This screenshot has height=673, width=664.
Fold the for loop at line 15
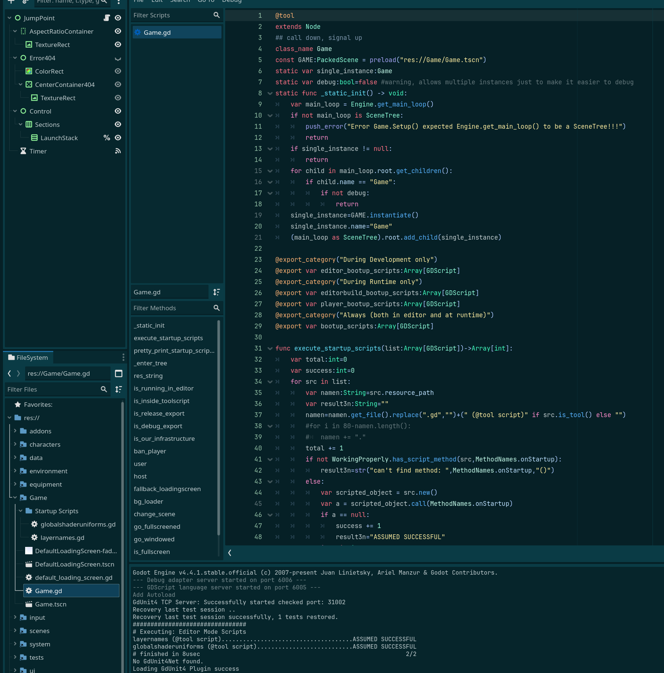270,171
